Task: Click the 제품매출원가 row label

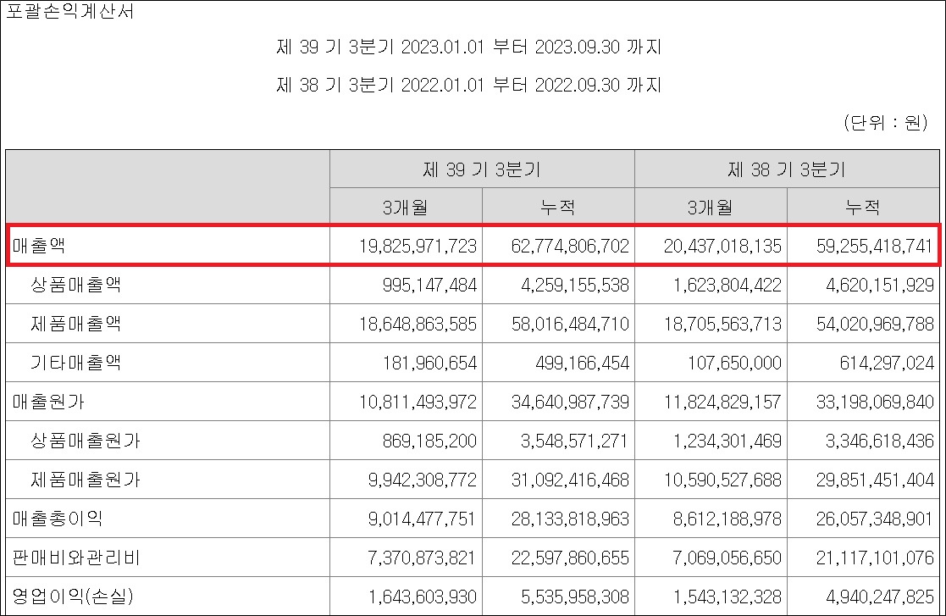Action: point(85,480)
